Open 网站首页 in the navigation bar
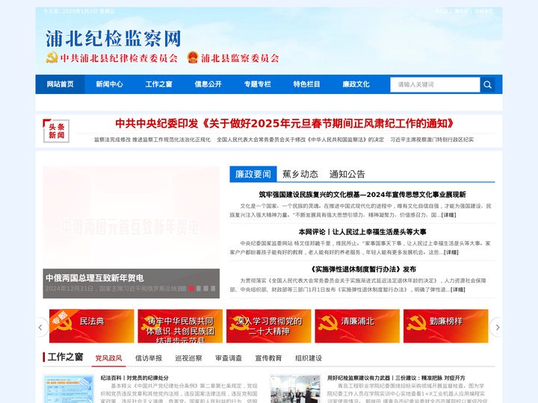 (x=60, y=84)
